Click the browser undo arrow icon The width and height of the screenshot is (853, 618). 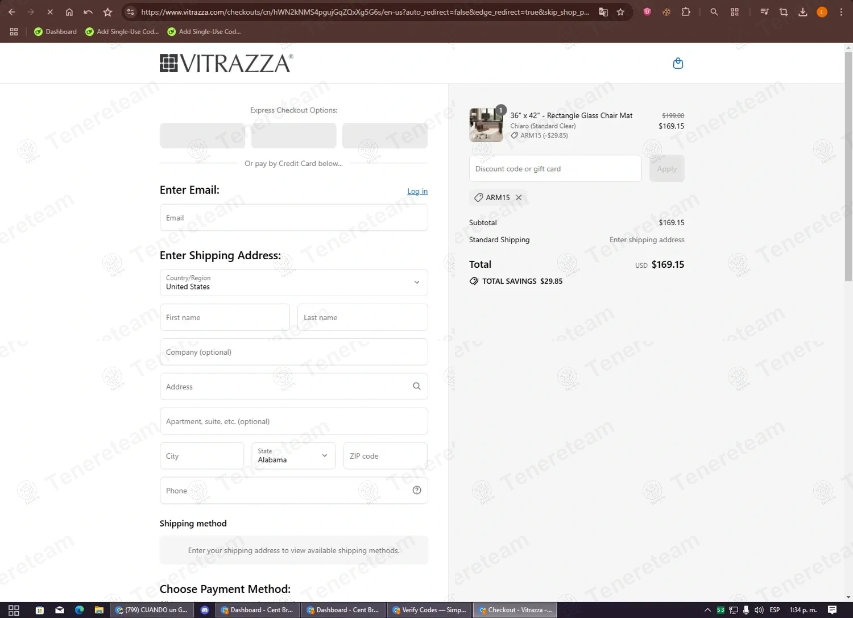pyautogui.click(x=88, y=12)
